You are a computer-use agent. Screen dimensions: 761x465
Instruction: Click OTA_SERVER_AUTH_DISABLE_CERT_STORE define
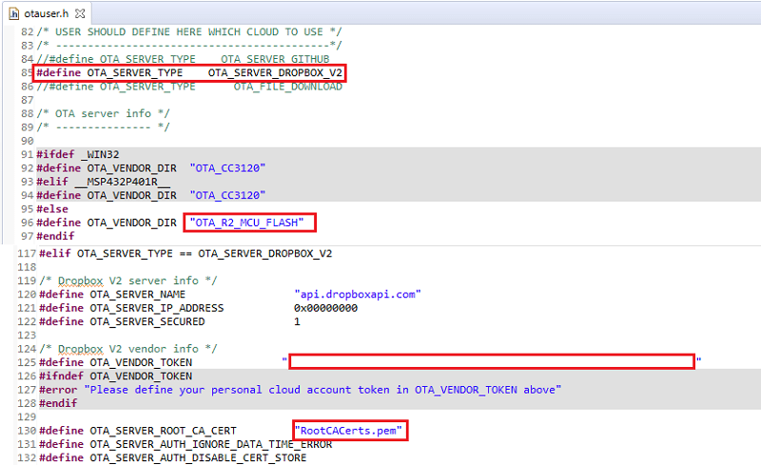[198, 458]
